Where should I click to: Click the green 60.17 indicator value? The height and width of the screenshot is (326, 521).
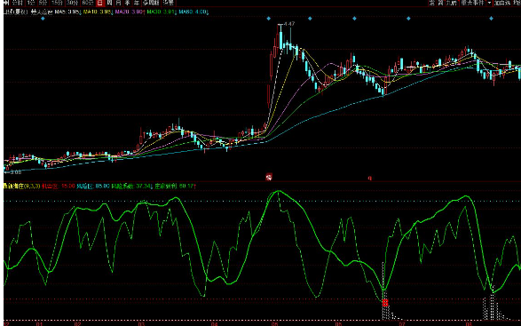tap(186, 186)
